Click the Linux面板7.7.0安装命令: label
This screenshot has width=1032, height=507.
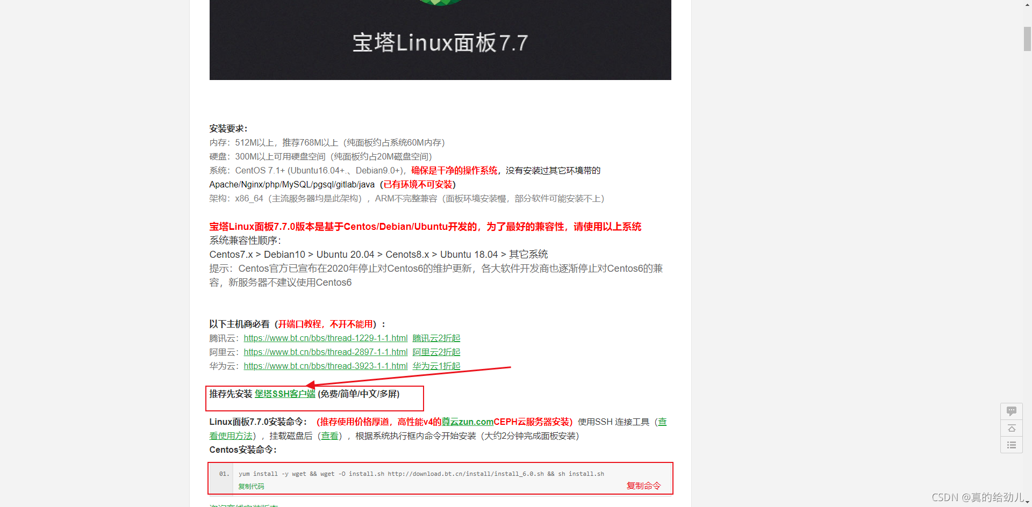coord(259,422)
